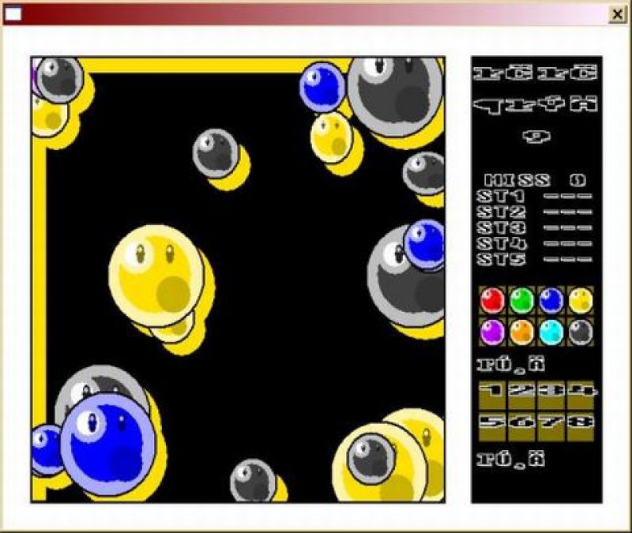Select the gray ball in the palette grid
The width and height of the screenshot is (632, 533).
click(x=581, y=332)
